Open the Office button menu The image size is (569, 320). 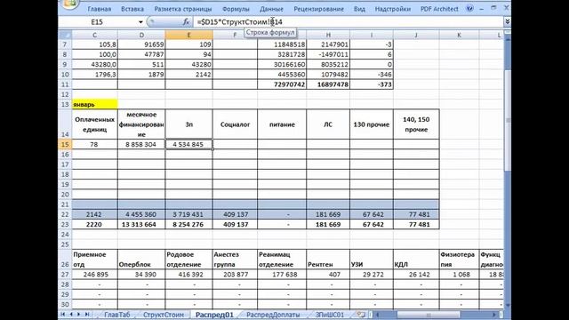coord(70,4)
